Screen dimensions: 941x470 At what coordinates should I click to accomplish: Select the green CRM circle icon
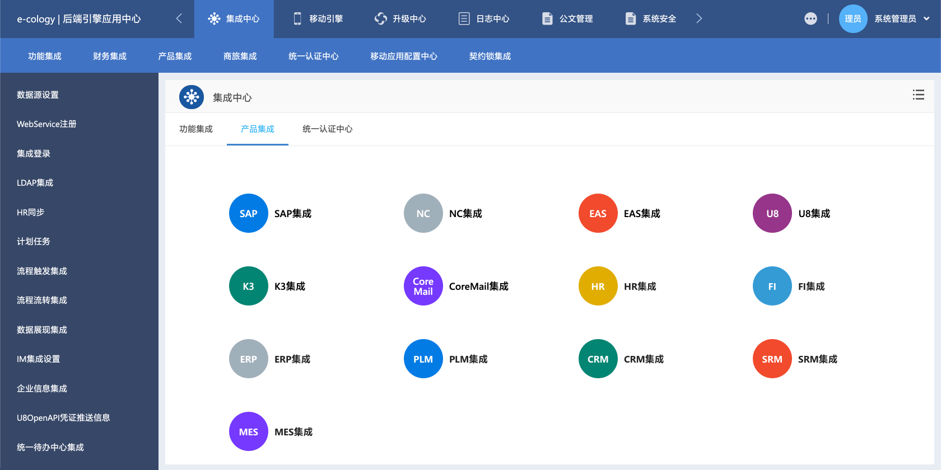pos(598,359)
